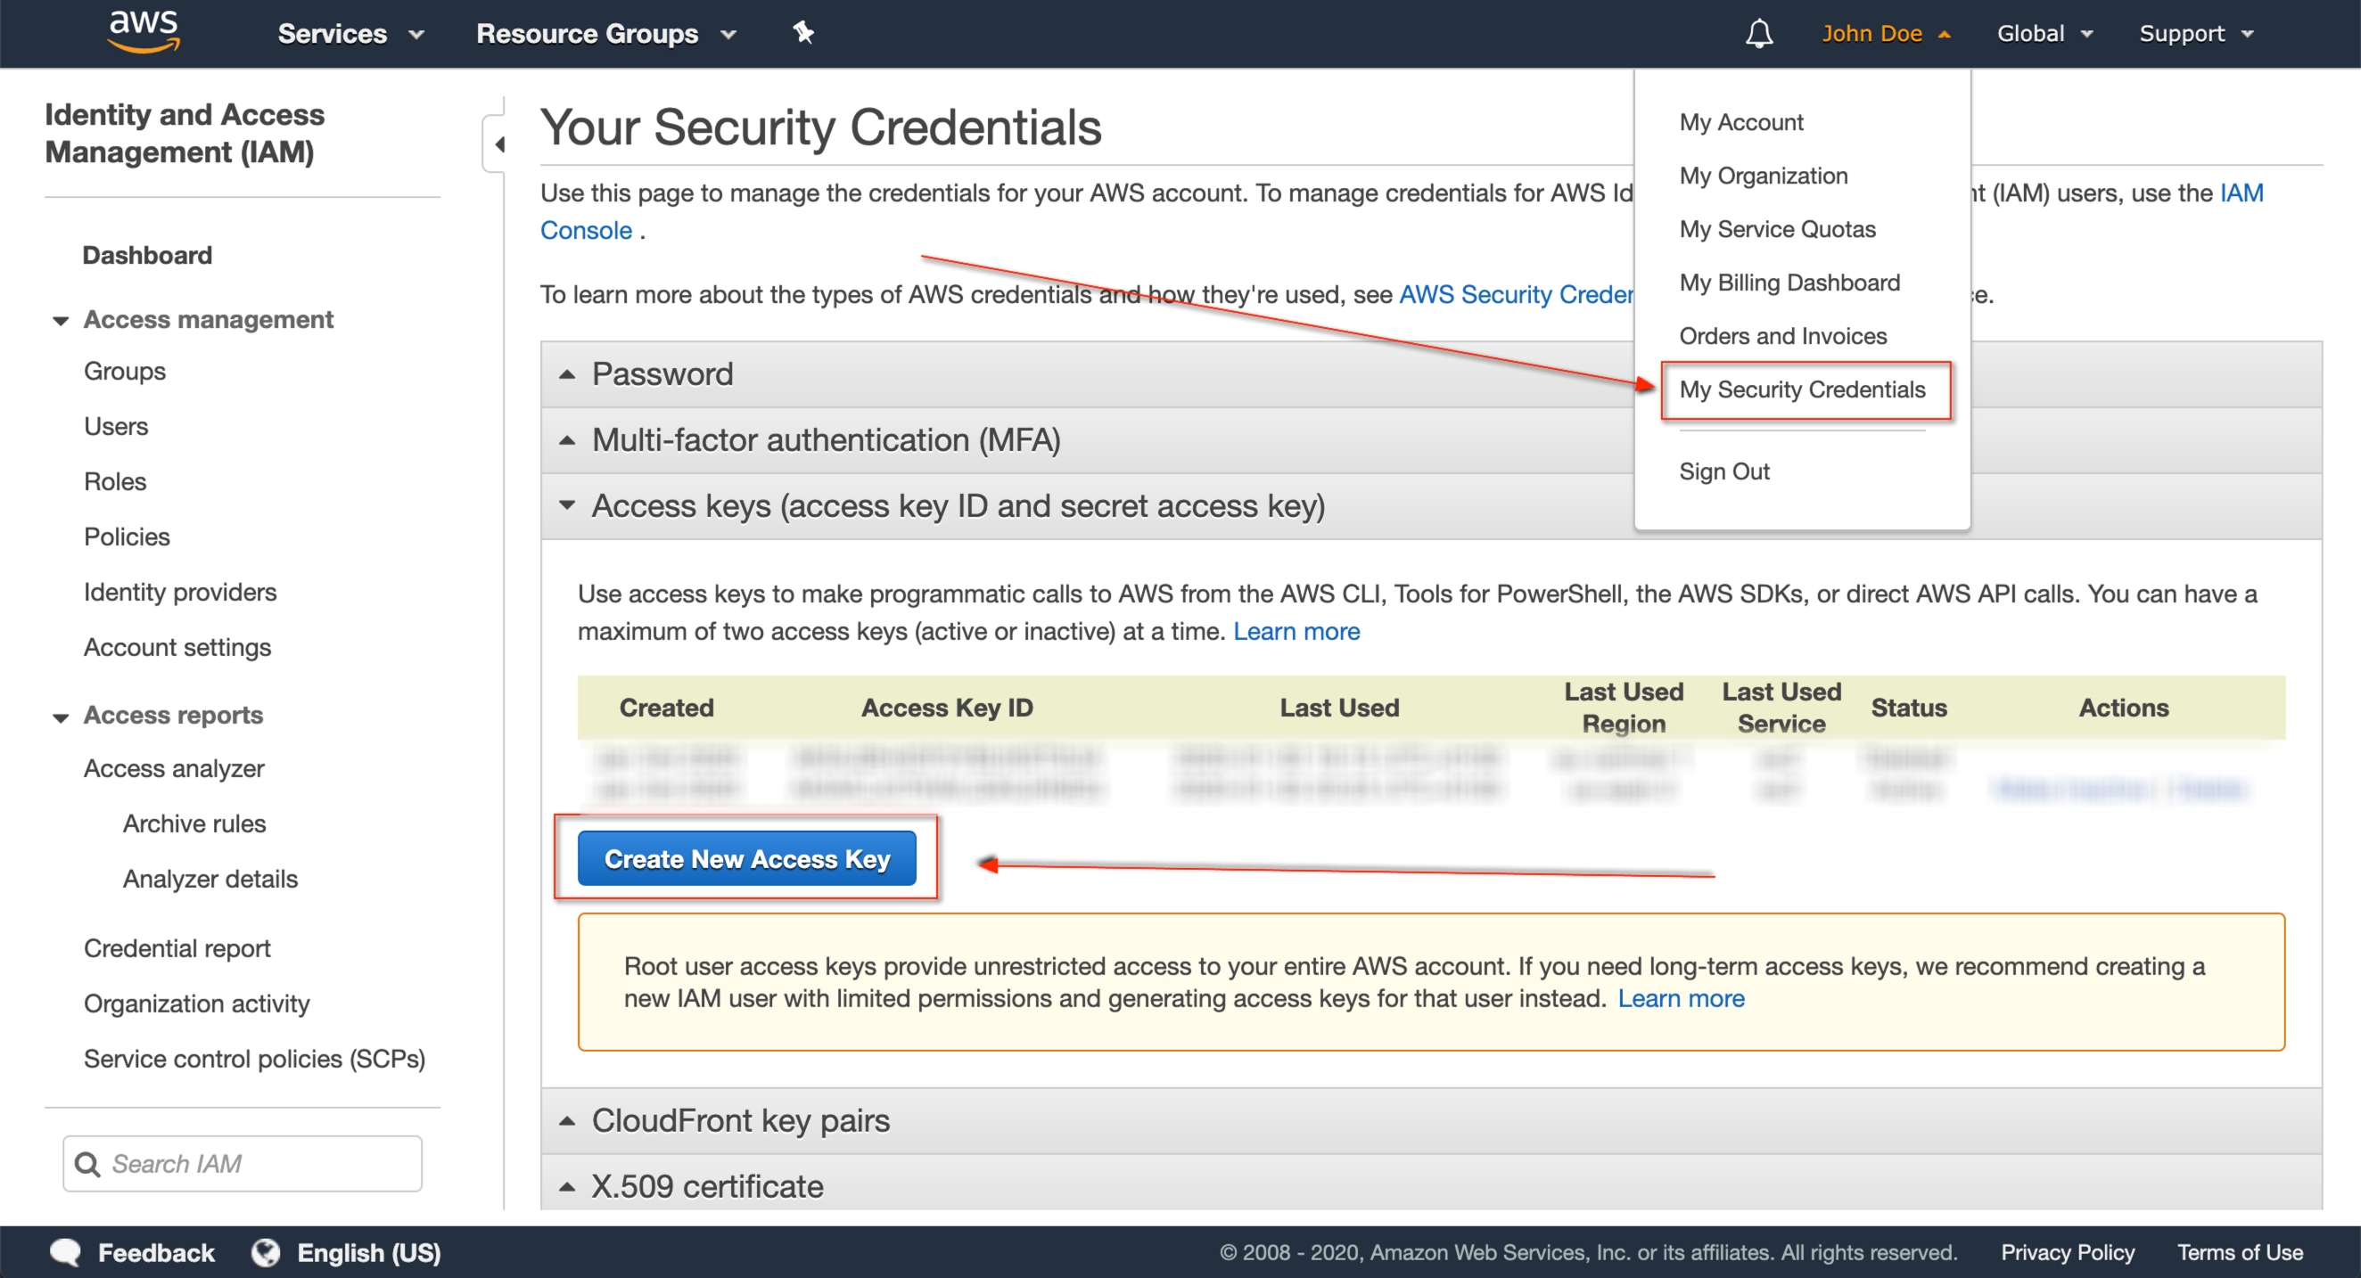Click the Access Key ID column header
2361x1278 pixels.
pos(947,708)
